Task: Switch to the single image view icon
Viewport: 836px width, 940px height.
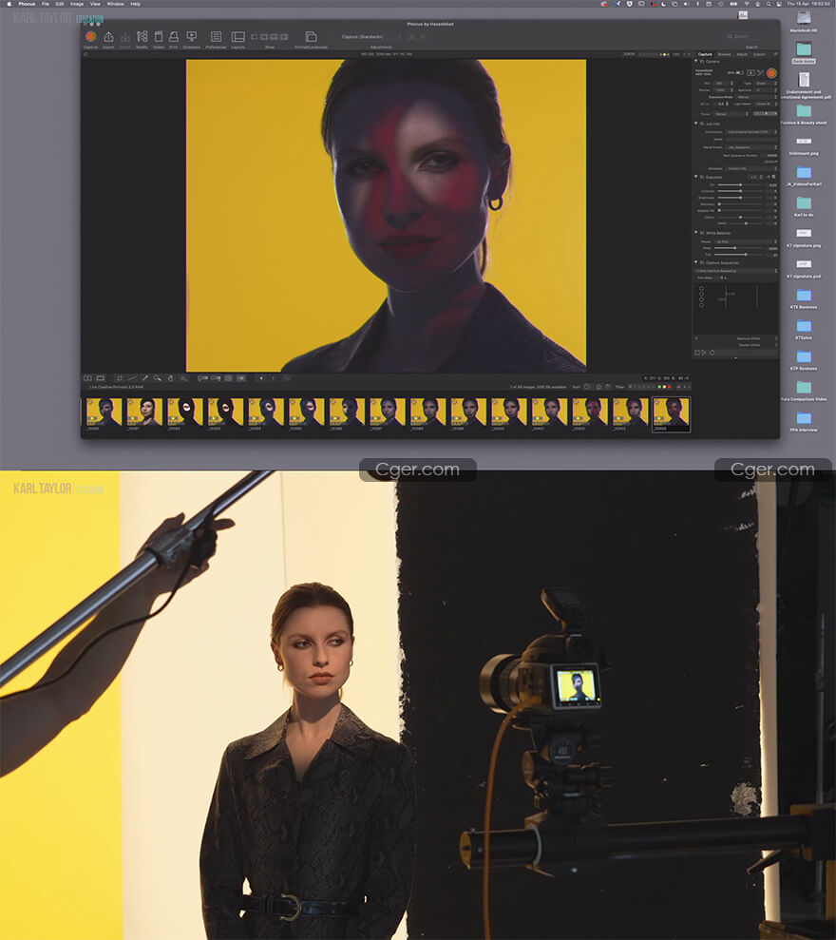Action: [101, 378]
